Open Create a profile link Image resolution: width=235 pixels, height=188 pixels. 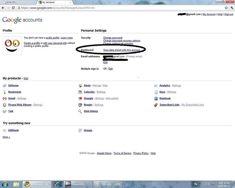point(32,43)
